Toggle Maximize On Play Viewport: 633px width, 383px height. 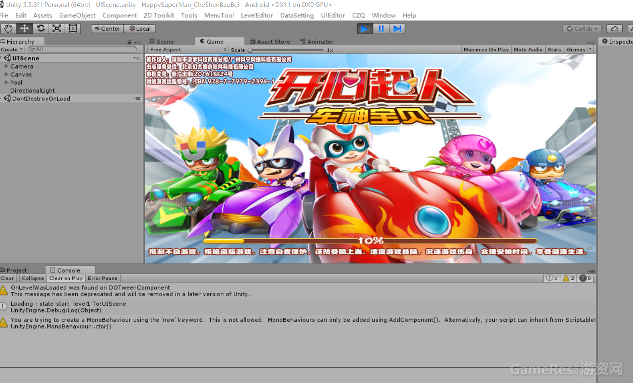486,50
